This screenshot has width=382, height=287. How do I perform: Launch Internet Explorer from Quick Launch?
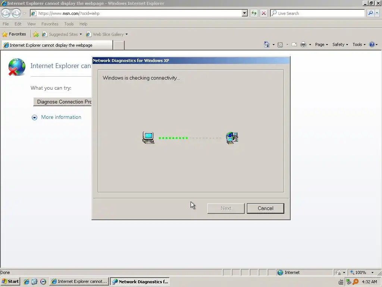point(26,282)
